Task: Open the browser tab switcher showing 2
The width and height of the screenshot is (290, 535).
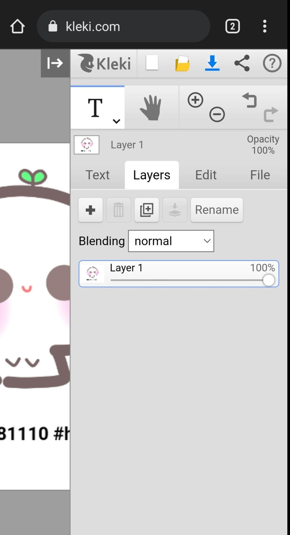Action: click(x=233, y=26)
